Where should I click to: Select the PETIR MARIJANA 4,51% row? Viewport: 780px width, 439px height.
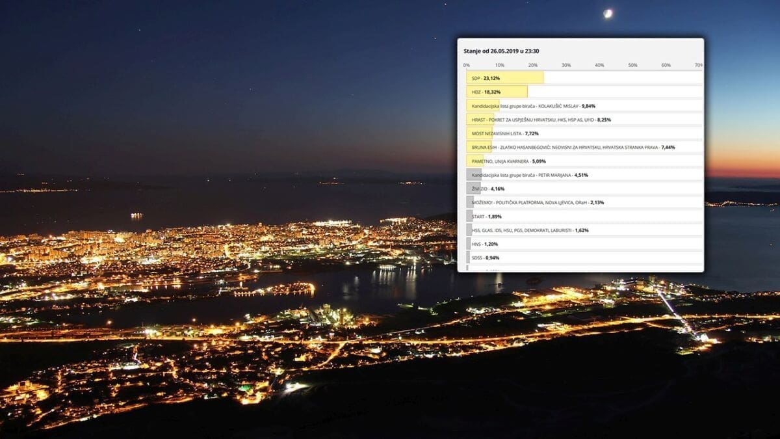pos(520,175)
